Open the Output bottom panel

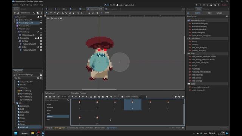pos(49,128)
